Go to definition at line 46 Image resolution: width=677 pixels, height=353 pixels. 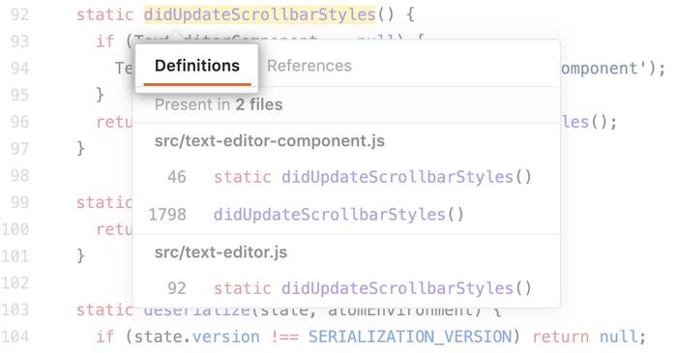(x=346, y=177)
